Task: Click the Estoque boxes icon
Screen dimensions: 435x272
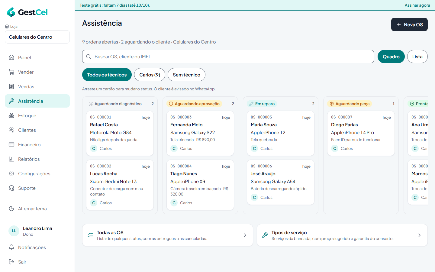Action: (x=11, y=115)
